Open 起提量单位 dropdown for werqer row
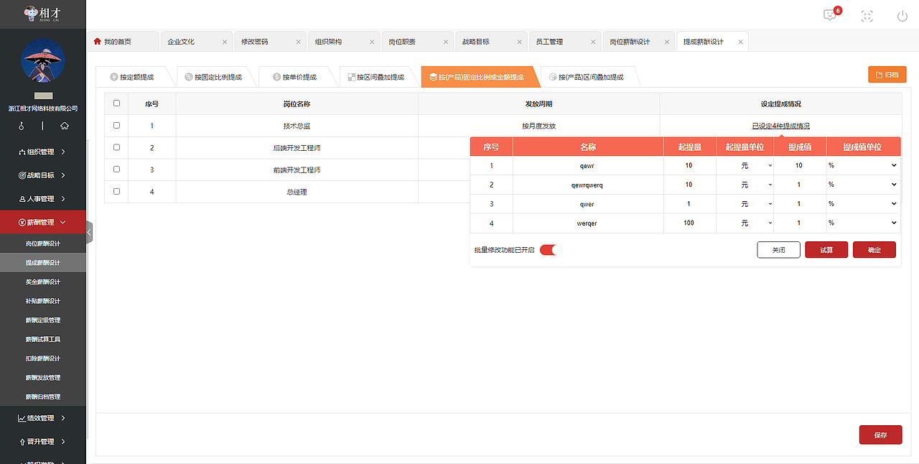Screen dimensions: 919x464 (745, 223)
